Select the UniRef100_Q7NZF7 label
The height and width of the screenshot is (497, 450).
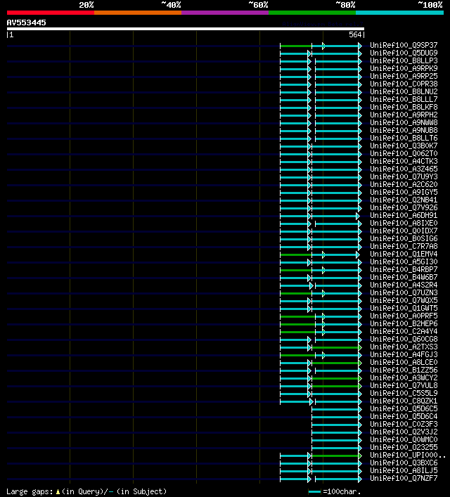(404, 478)
